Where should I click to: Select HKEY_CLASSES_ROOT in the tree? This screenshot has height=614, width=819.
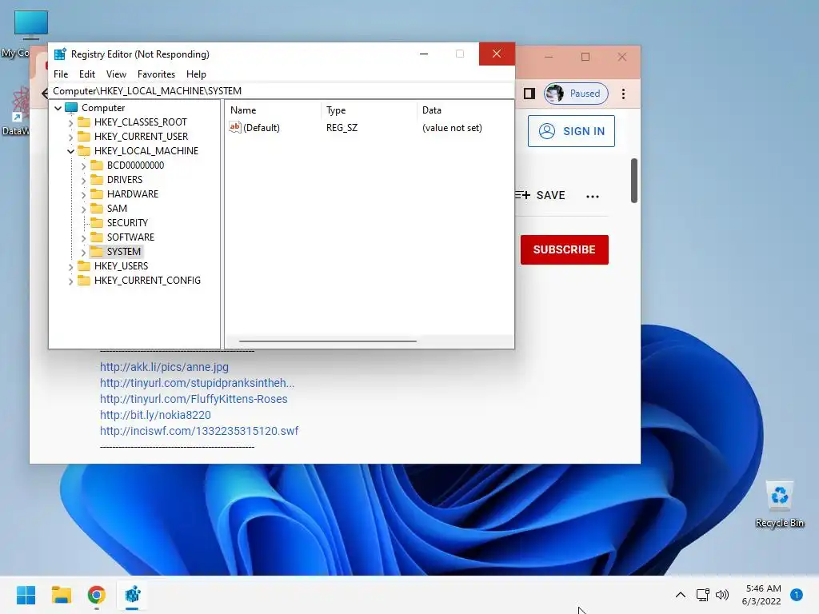140,122
